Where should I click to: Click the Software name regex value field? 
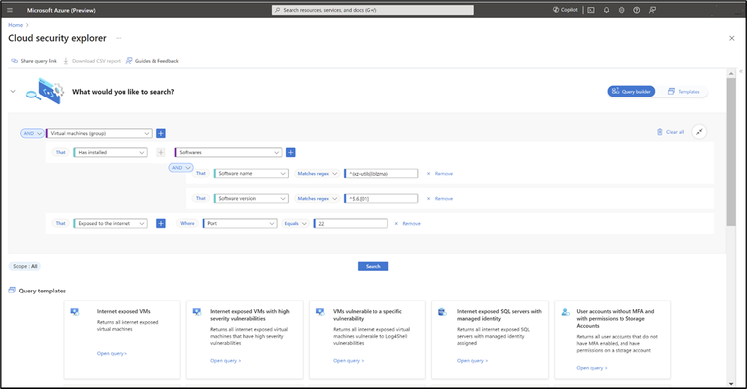tap(381, 174)
